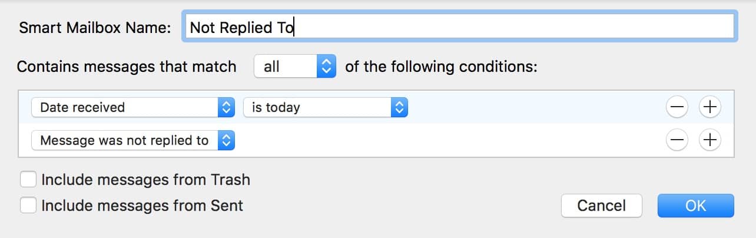Confirm the smart mailbox with OK

coord(696,206)
